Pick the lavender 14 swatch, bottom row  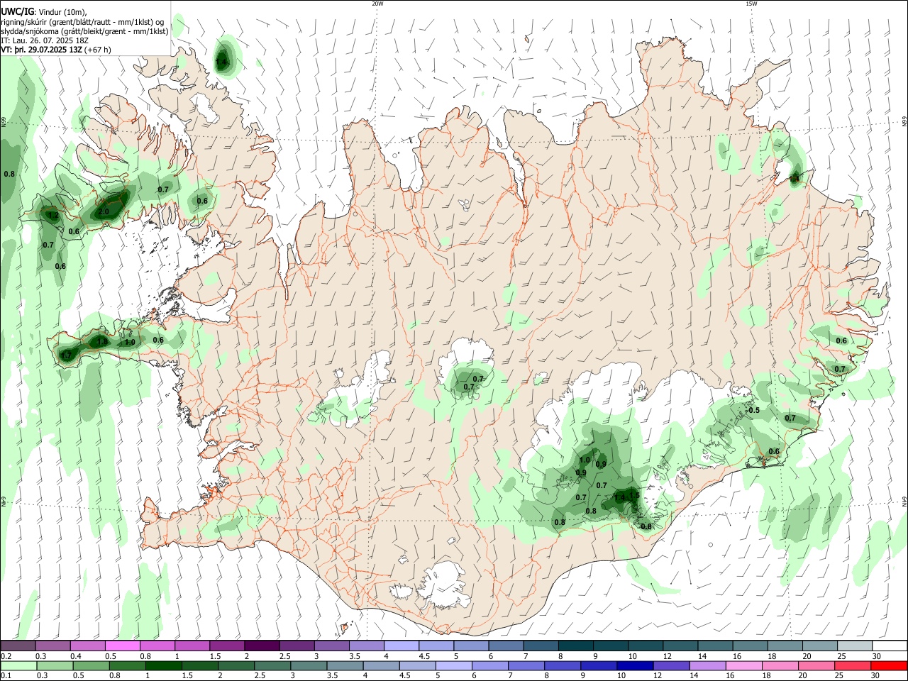tap(708, 665)
